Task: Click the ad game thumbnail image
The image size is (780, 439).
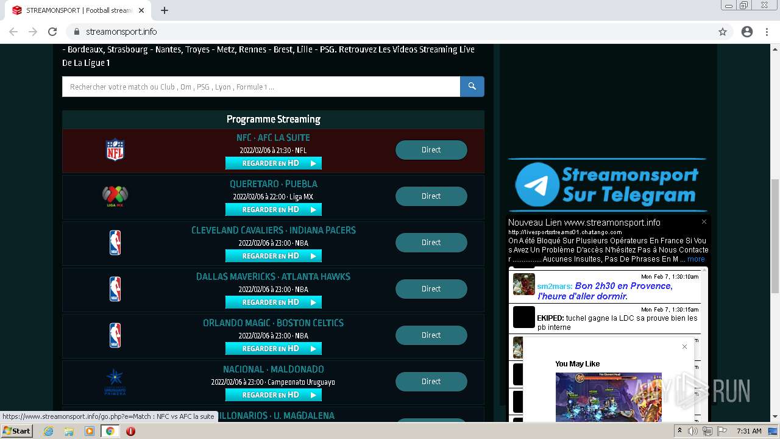Action: tap(608, 397)
